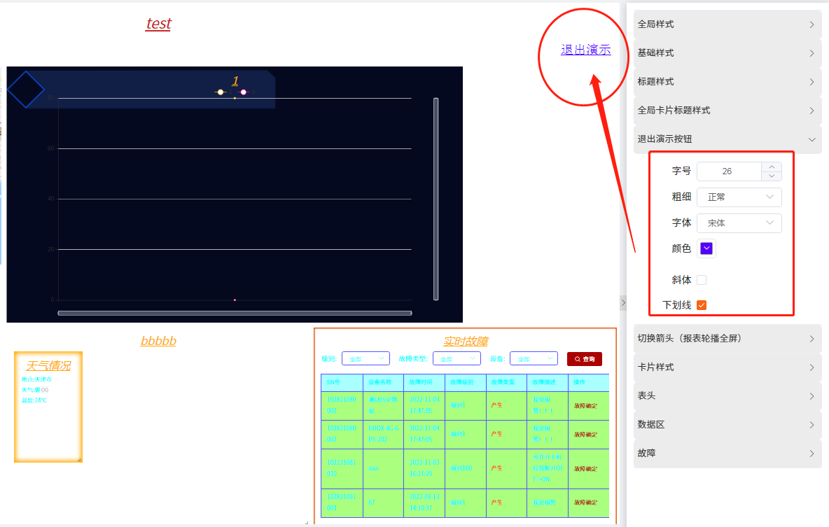Click the chart's vertical zoom slider
This screenshot has height=527, width=829.
(x=436, y=199)
